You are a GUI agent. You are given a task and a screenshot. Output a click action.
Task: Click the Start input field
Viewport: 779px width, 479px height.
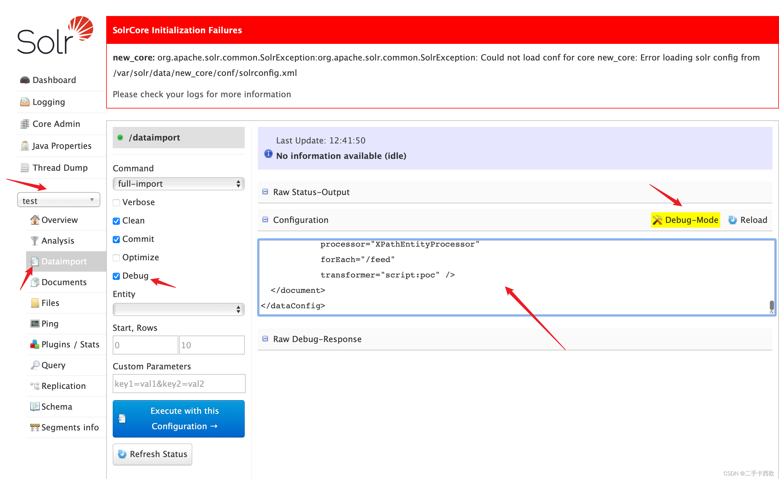coord(145,345)
